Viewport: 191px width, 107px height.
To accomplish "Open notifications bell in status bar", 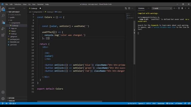I will pos(189,103).
